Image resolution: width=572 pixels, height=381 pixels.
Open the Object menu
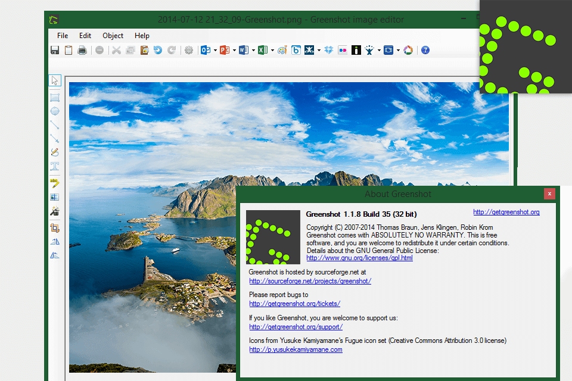coord(113,36)
